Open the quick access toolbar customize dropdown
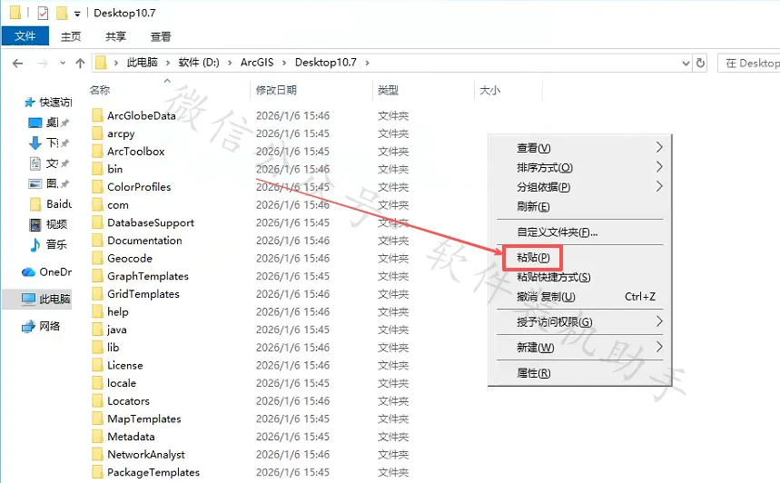Viewport: 780px width, 483px height. coord(77,14)
